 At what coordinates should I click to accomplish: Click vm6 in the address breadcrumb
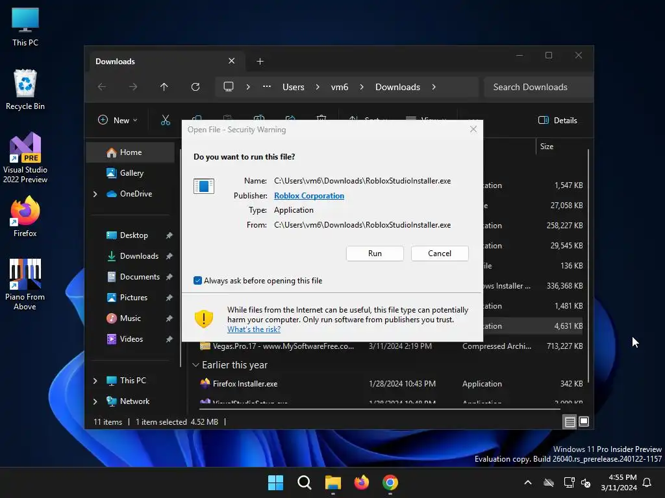pyautogui.click(x=339, y=87)
